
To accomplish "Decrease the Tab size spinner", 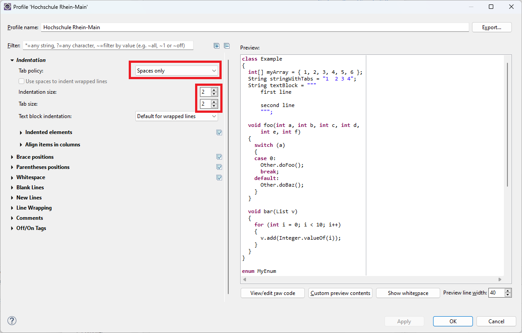I will pos(214,106).
